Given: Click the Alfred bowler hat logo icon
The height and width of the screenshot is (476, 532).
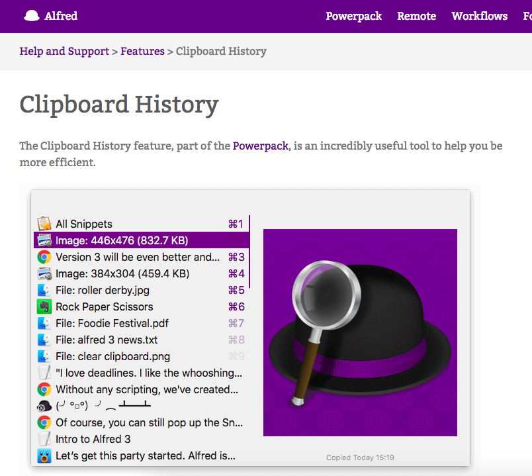Looking at the screenshot, I should tap(32, 16).
